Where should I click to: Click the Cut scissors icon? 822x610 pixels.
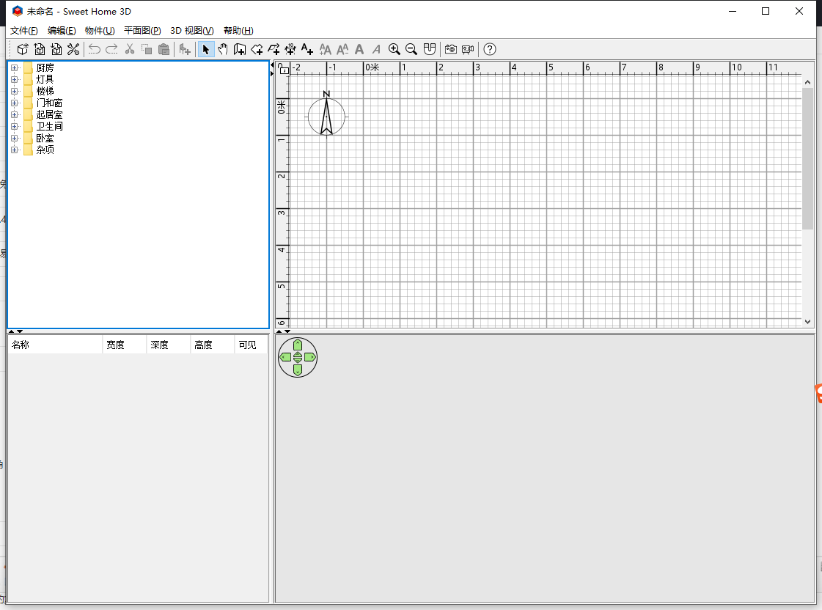pos(130,49)
